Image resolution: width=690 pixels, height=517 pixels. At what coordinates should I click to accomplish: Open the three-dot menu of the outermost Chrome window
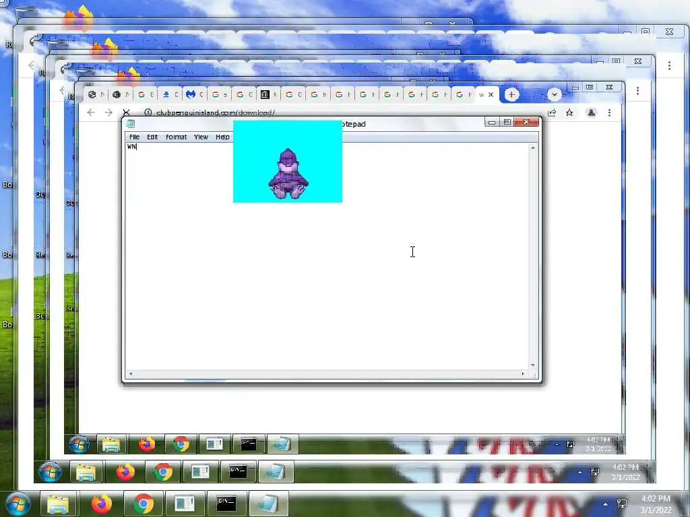click(x=669, y=65)
